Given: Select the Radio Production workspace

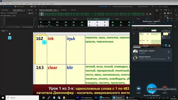Looking at the screenshot, I should point(143,7).
